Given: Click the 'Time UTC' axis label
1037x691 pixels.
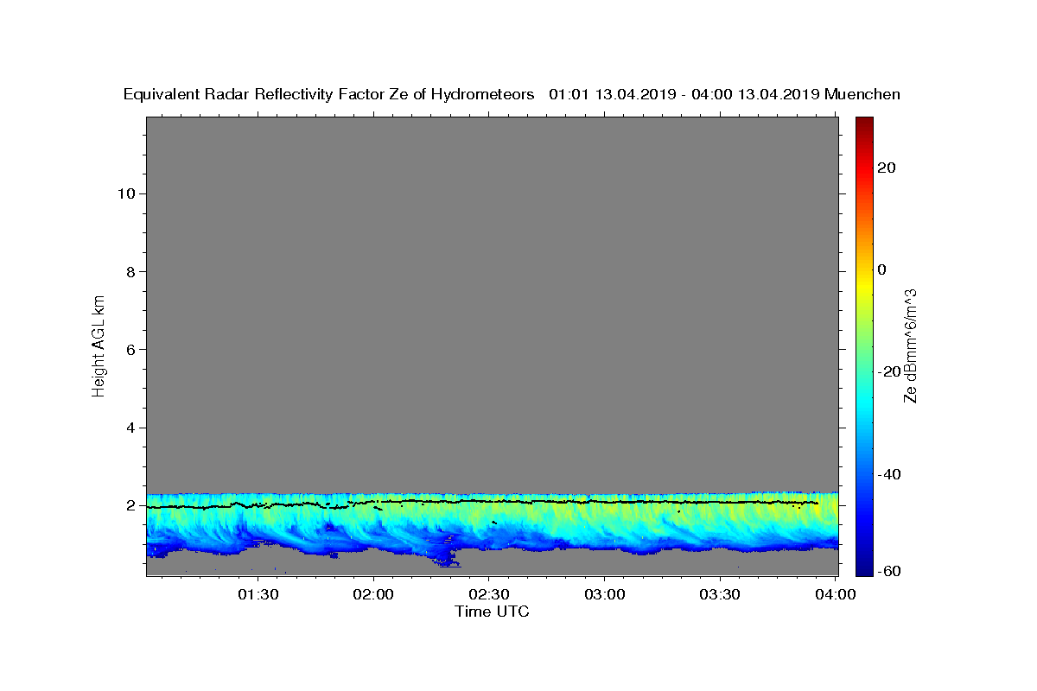Looking at the screenshot, I should [x=492, y=612].
